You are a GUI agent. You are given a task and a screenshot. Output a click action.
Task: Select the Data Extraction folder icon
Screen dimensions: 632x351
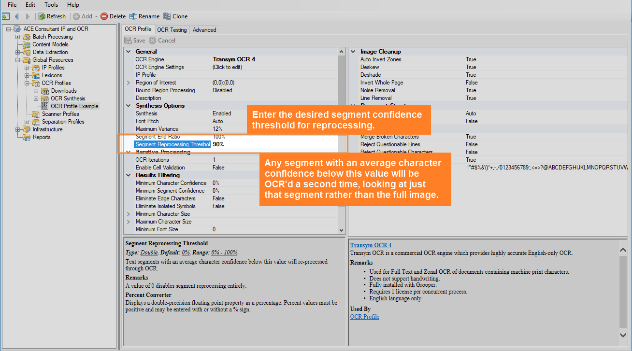[27, 52]
